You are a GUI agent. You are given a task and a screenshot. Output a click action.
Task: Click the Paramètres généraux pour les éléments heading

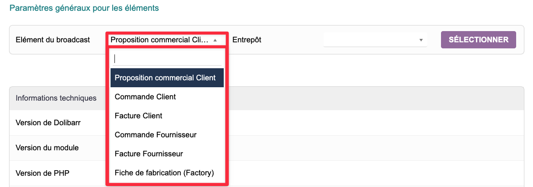tap(84, 8)
